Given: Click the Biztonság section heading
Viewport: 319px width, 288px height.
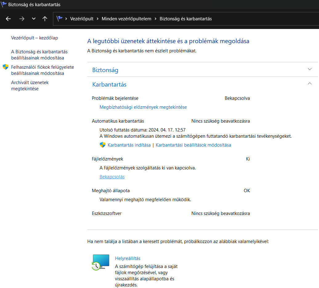Looking at the screenshot, I should click(x=105, y=70).
